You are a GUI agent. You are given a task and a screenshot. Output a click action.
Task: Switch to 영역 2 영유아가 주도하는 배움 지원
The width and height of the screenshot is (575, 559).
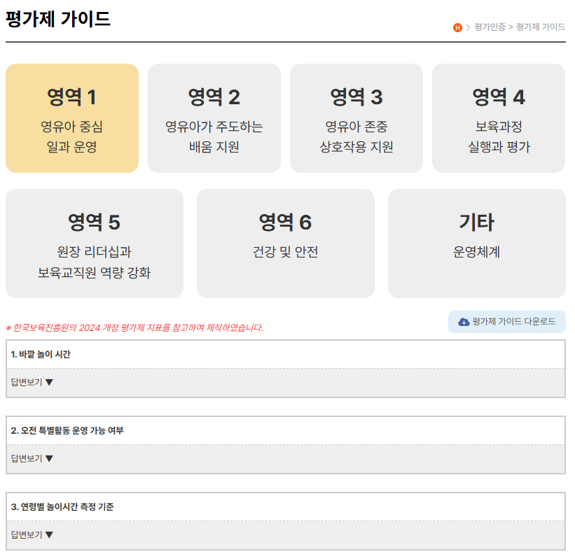pos(214,118)
